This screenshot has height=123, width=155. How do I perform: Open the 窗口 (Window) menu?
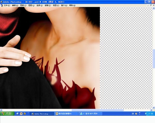(64, 5)
